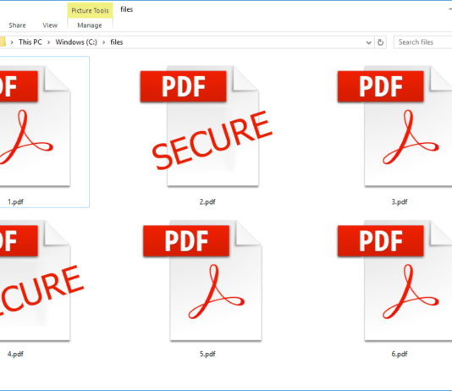Select the 1.pdf file icon

click(x=35, y=126)
